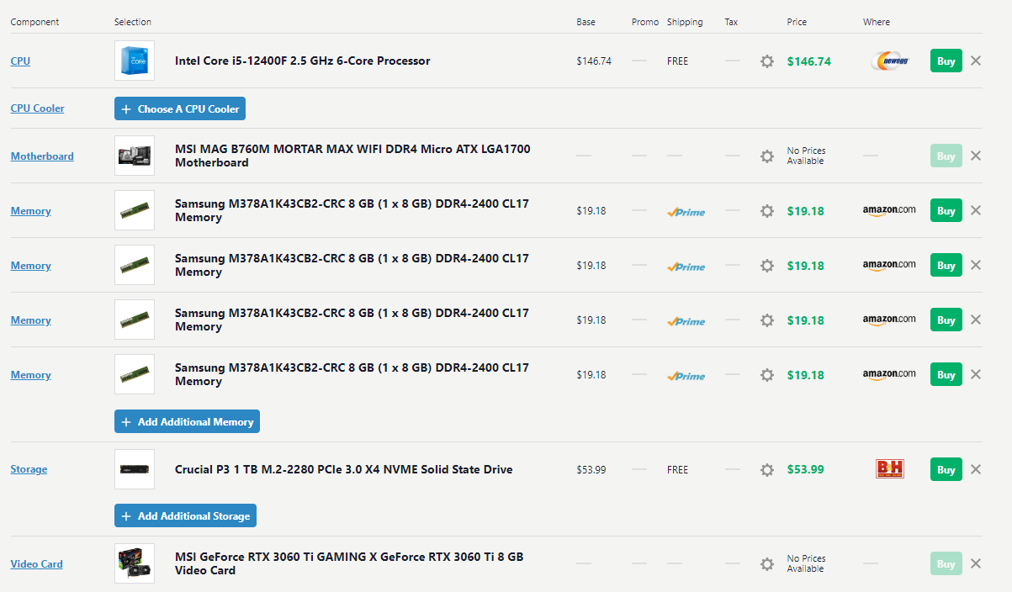
Task: Click greyed Buy button for MSI motherboard
Action: click(x=946, y=156)
